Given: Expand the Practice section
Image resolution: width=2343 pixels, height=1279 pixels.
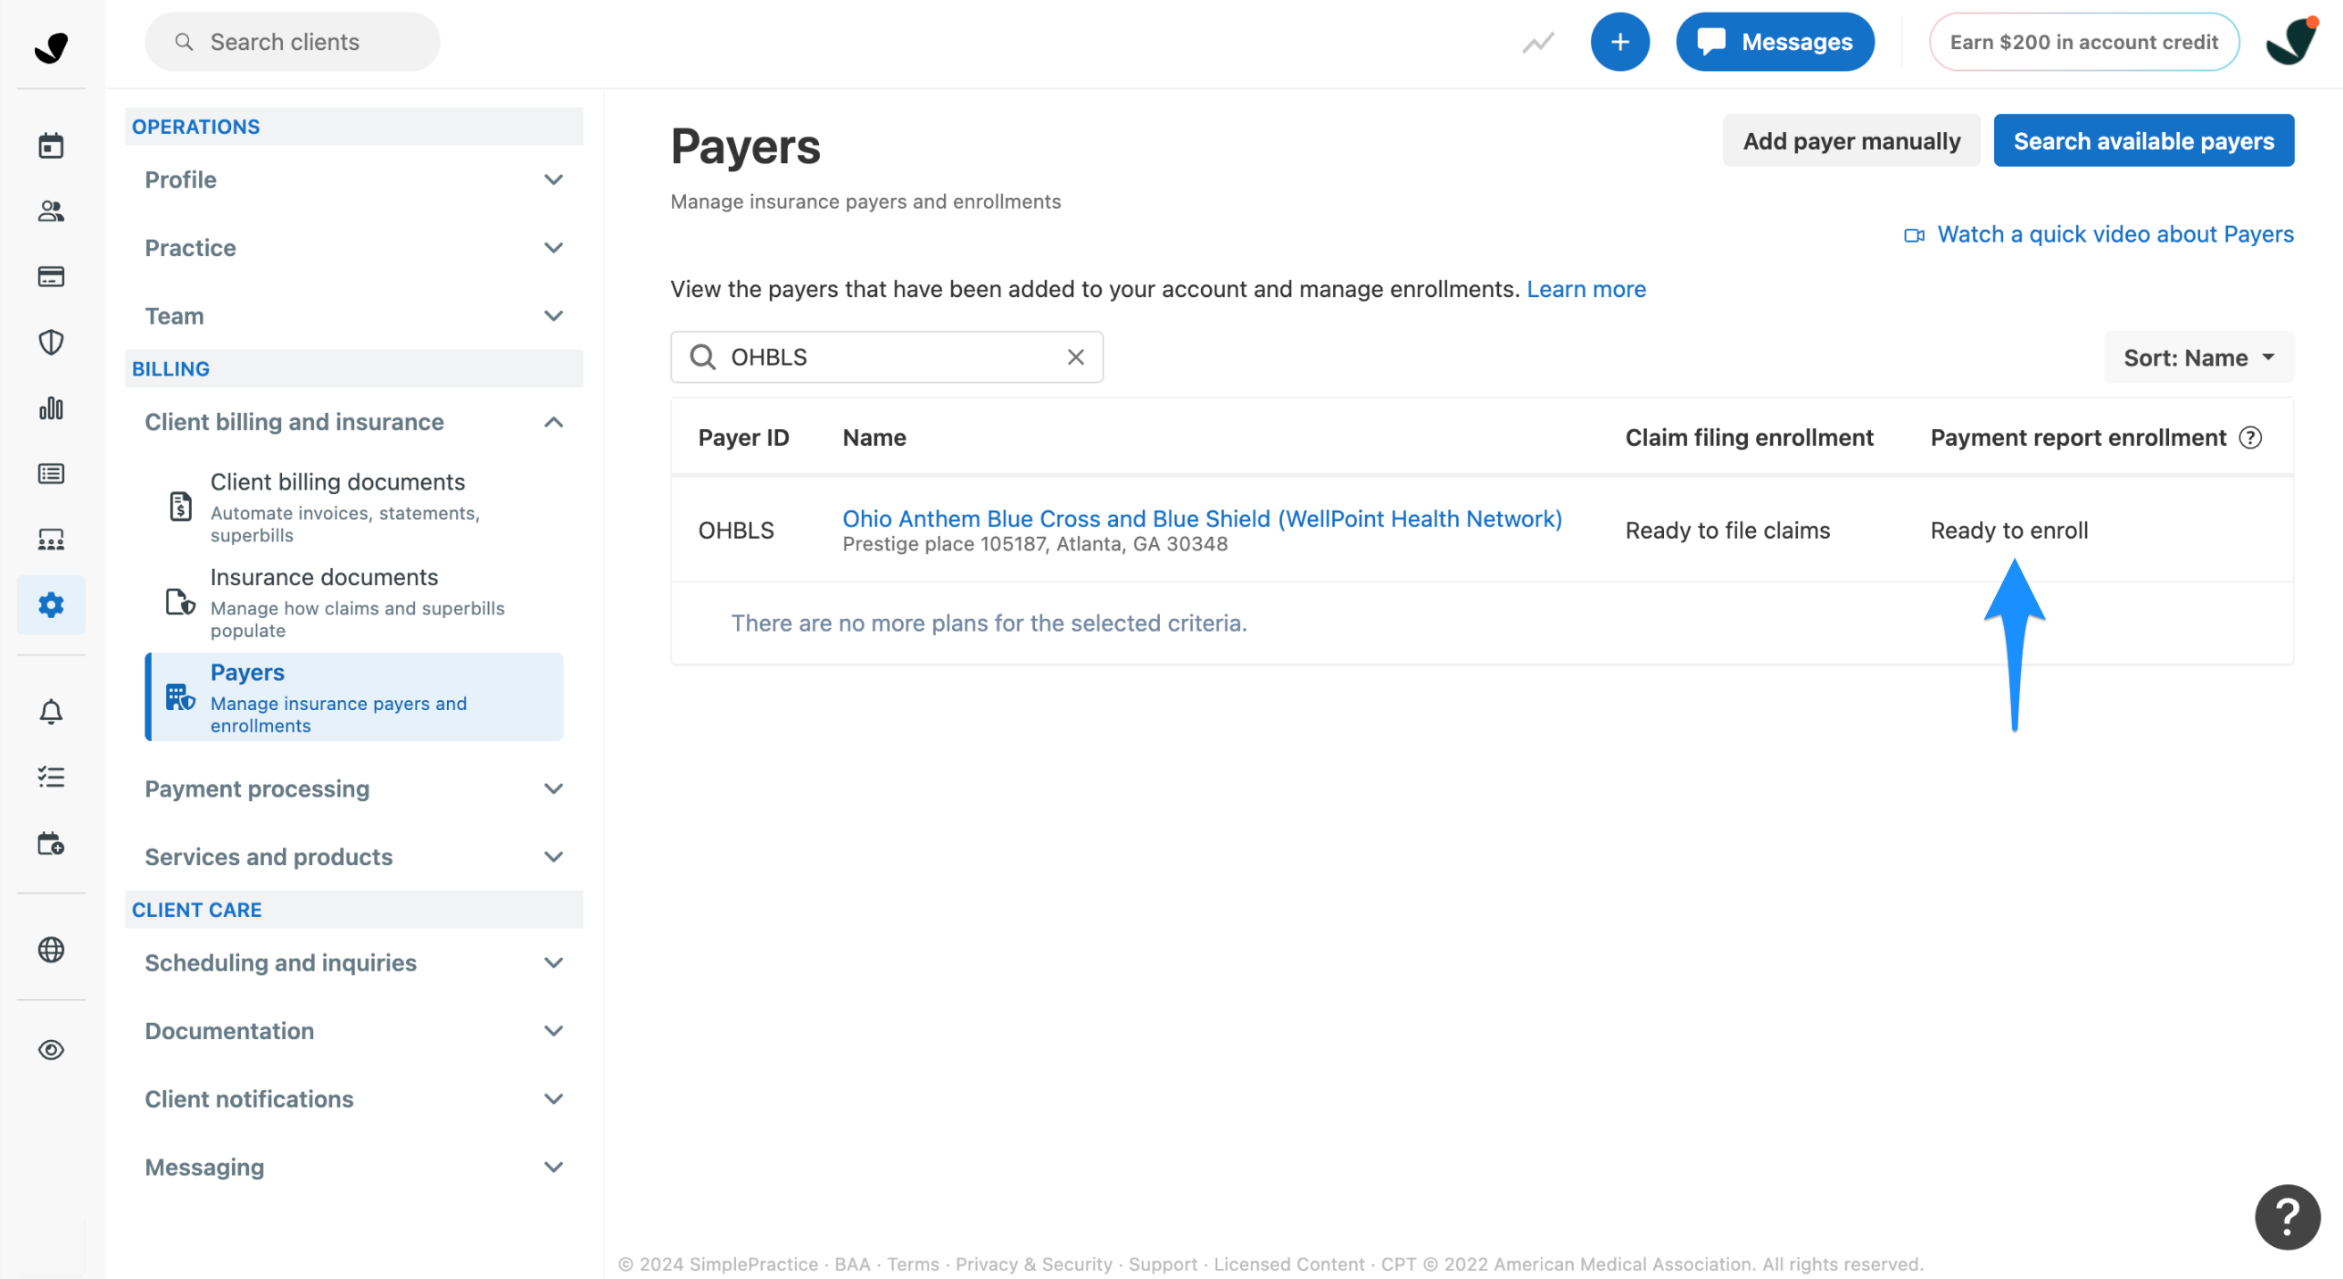Looking at the screenshot, I should [x=354, y=247].
